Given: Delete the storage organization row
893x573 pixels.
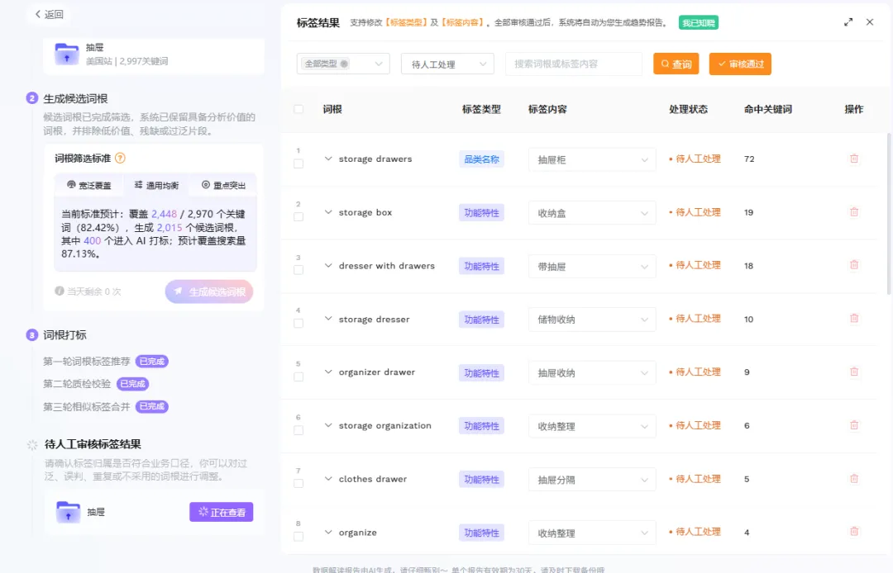Looking at the screenshot, I should point(853,425).
